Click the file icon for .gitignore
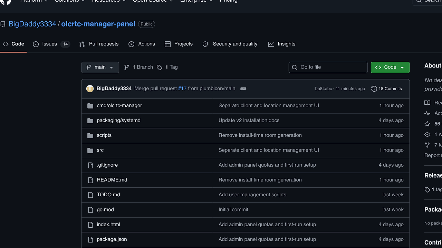 90,165
